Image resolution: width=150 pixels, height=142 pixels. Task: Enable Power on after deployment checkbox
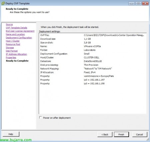(x=41, y=117)
